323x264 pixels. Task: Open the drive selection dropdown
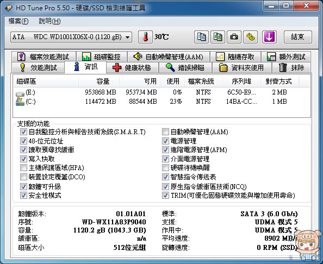coord(71,37)
